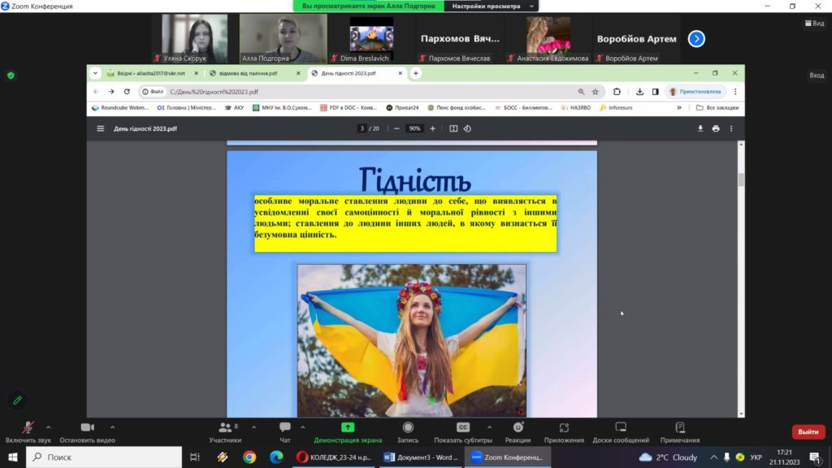
Task: Start Запись recording
Action: (408, 432)
